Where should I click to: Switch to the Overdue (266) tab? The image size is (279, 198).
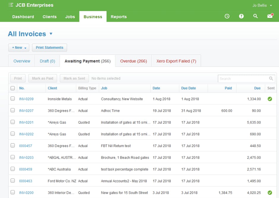click(x=133, y=61)
